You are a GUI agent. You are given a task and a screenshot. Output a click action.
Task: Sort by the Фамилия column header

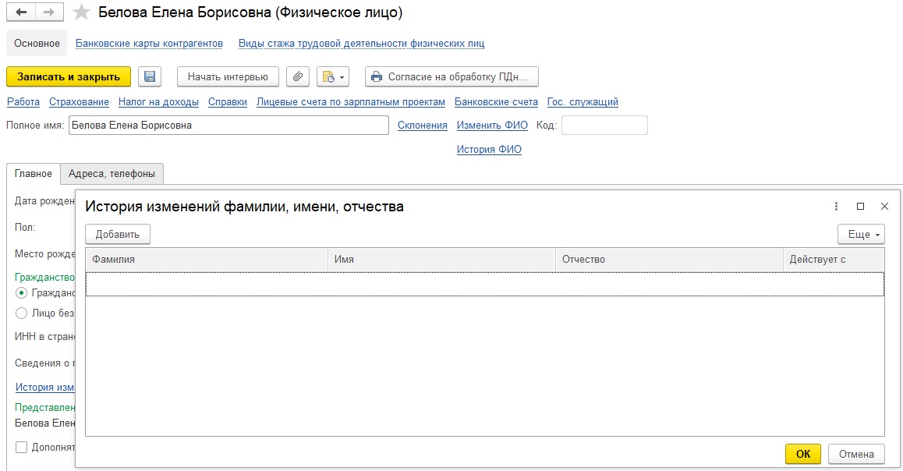(x=206, y=260)
